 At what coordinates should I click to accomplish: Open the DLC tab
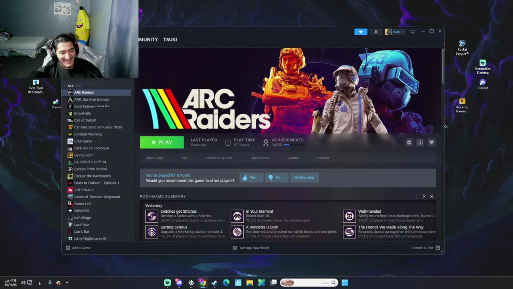pyautogui.click(x=184, y=158)
